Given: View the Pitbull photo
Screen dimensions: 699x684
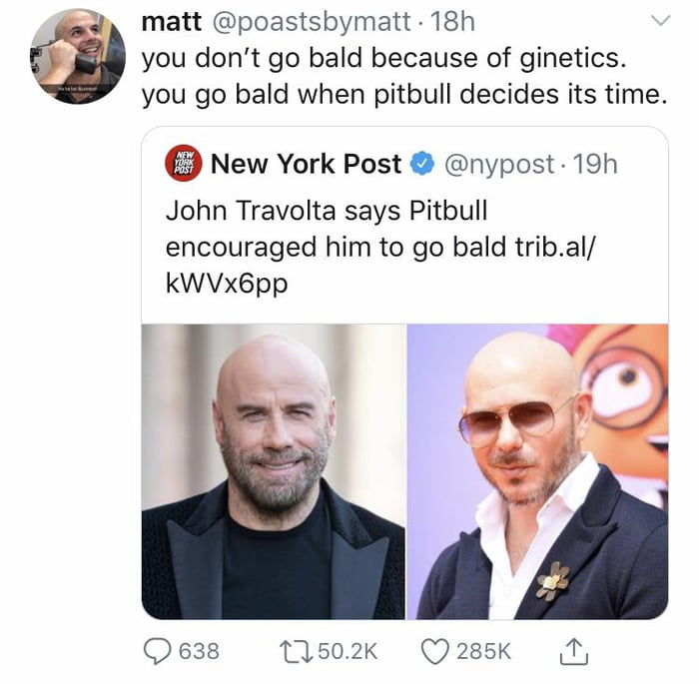Looking at the screenshot, I should pos(537,471).
